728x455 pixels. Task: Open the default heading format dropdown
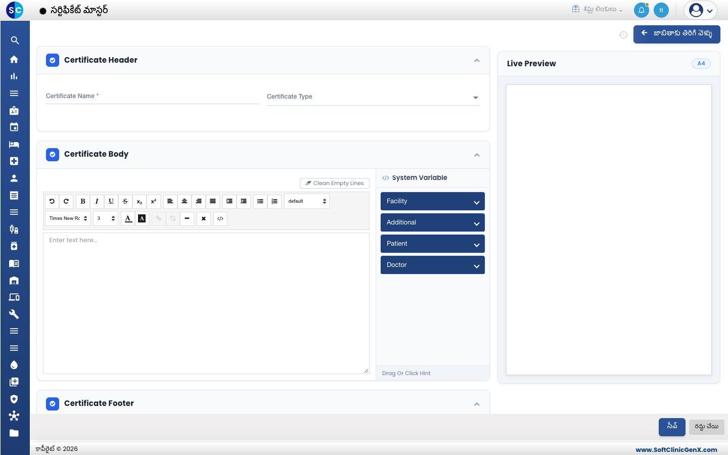click(307, 201)
